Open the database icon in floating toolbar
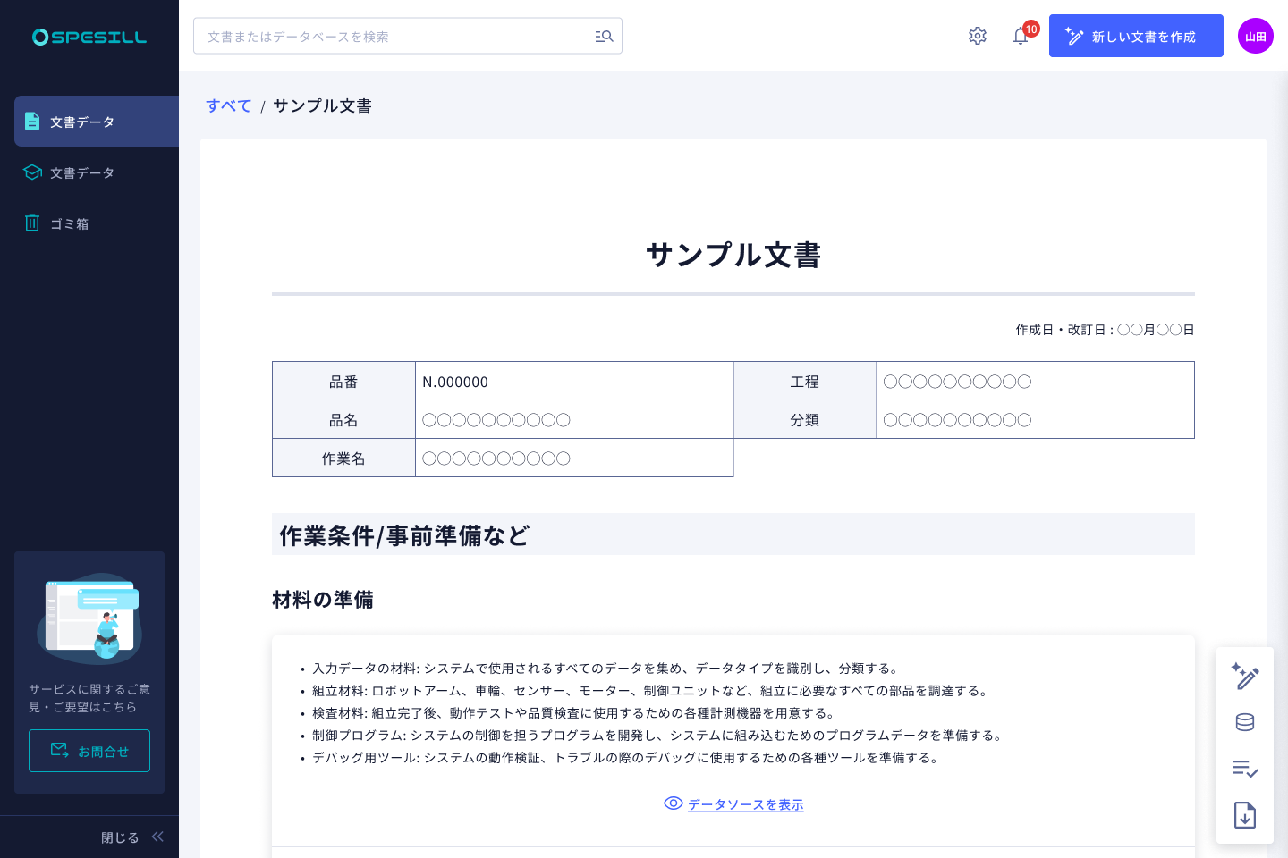 [x=1245, y=722]
